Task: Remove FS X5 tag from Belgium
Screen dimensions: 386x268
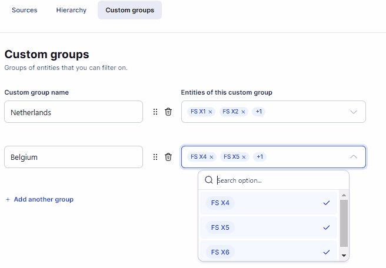Action: pos(244,157)
